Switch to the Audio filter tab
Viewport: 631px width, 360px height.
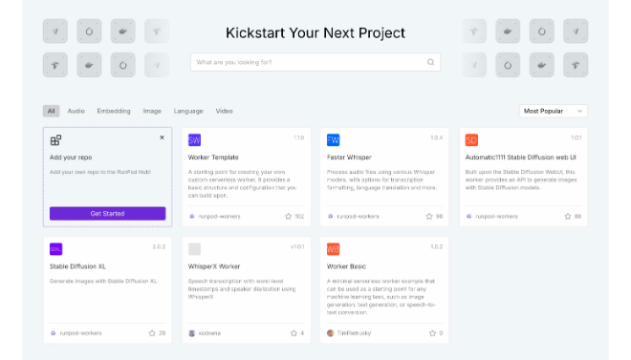pyautogui.click(x=76, y=111)
